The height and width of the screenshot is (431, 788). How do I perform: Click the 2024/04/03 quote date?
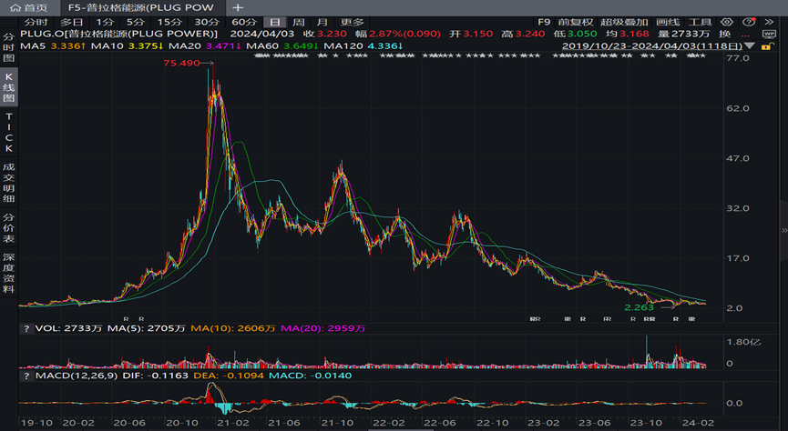(x=261, y=34)
